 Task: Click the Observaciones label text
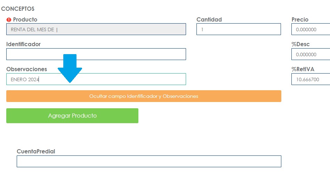pos(26,69)
